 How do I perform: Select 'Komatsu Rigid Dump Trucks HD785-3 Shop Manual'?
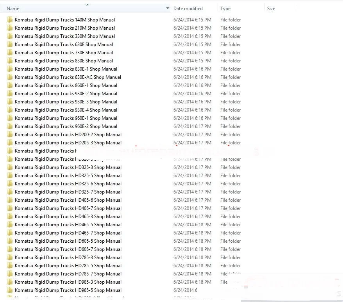pyautogui.click(x=68, y=258)
